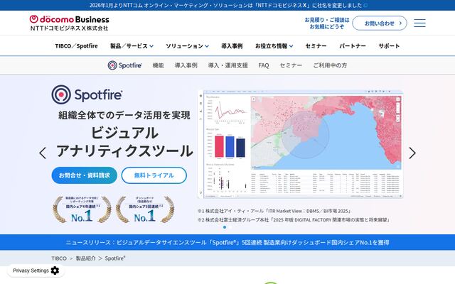The image size is (455, 284).
Task: Open the パートナー menu item
Action: point(353,45)
